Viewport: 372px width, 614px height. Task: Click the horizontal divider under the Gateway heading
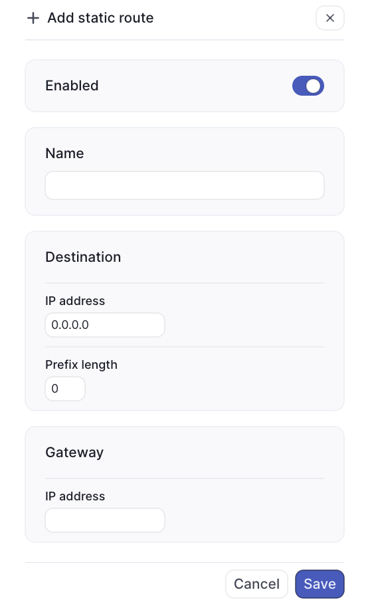point(185,478)
